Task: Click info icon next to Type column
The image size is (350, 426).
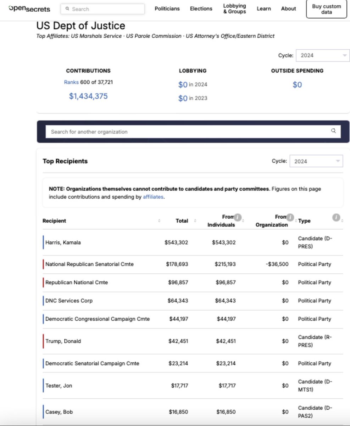Action: click(x=336, y=217)
